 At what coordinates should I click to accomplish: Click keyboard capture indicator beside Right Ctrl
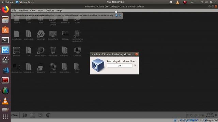[x=205, y=120]
